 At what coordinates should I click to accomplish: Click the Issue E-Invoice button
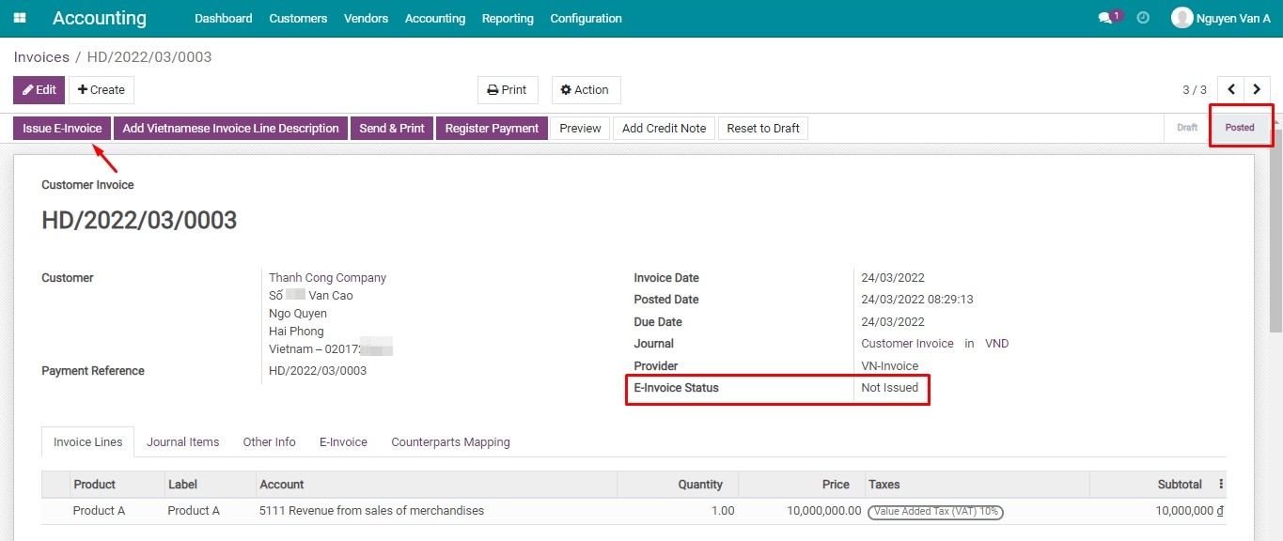tap(60, 128)
